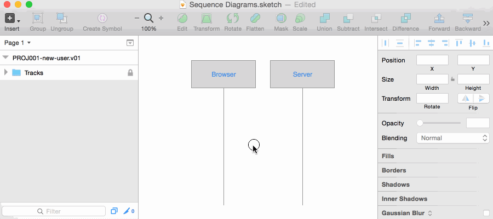Select the Rotate tool in toolbar
Viewport: 493px width, 219px height.
coord(232,19)
